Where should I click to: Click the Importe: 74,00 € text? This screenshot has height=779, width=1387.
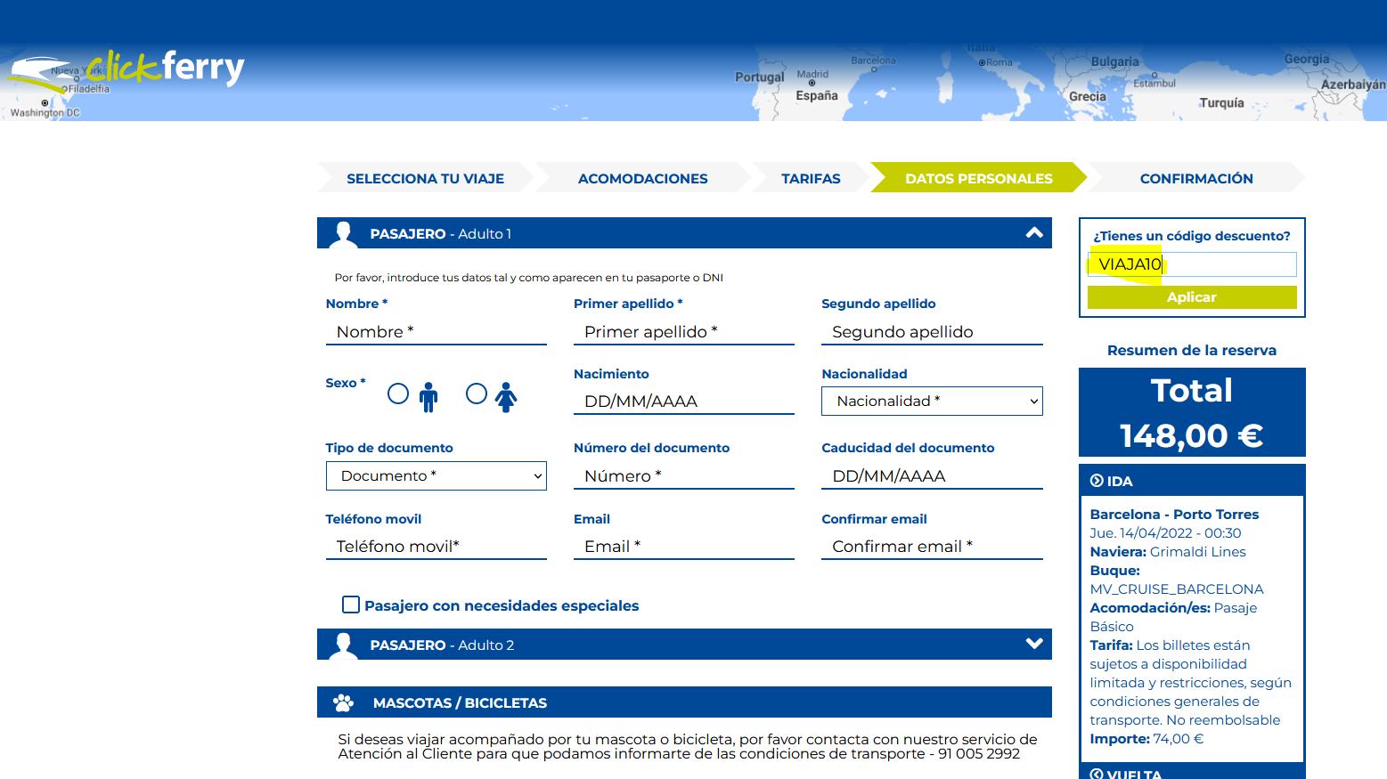coord(1146,739)
